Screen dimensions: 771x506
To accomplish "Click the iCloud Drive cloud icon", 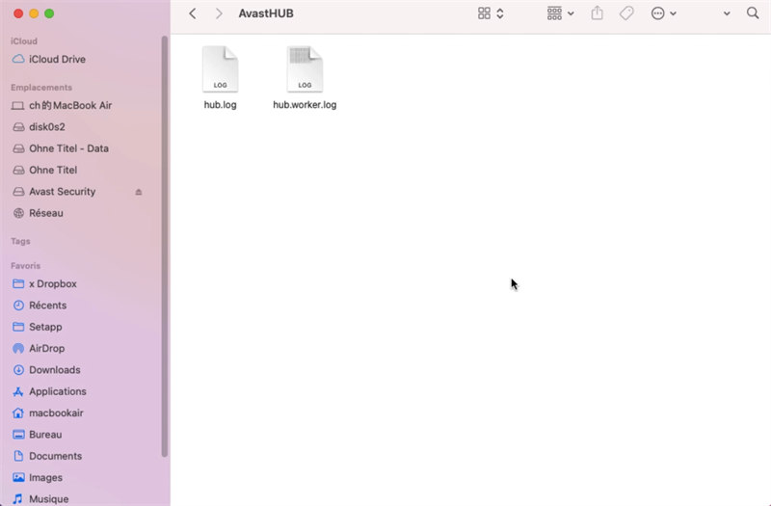I will pos(18,59).
